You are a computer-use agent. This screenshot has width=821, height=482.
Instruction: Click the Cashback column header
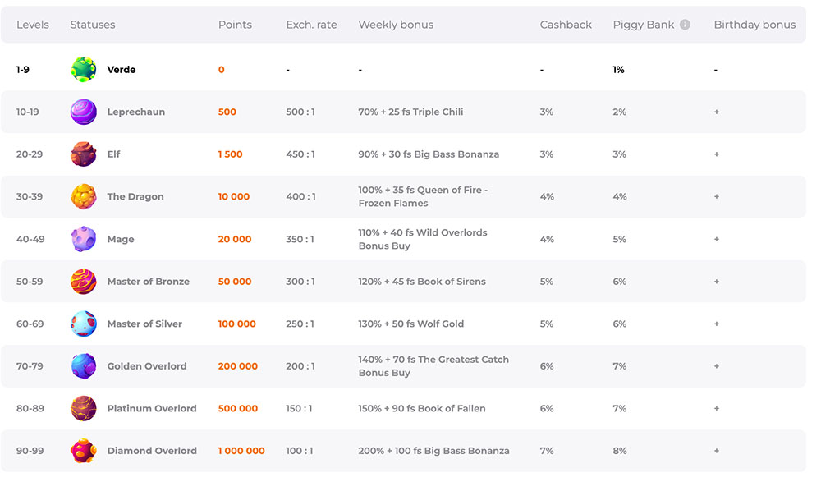(x=566, y=25)
